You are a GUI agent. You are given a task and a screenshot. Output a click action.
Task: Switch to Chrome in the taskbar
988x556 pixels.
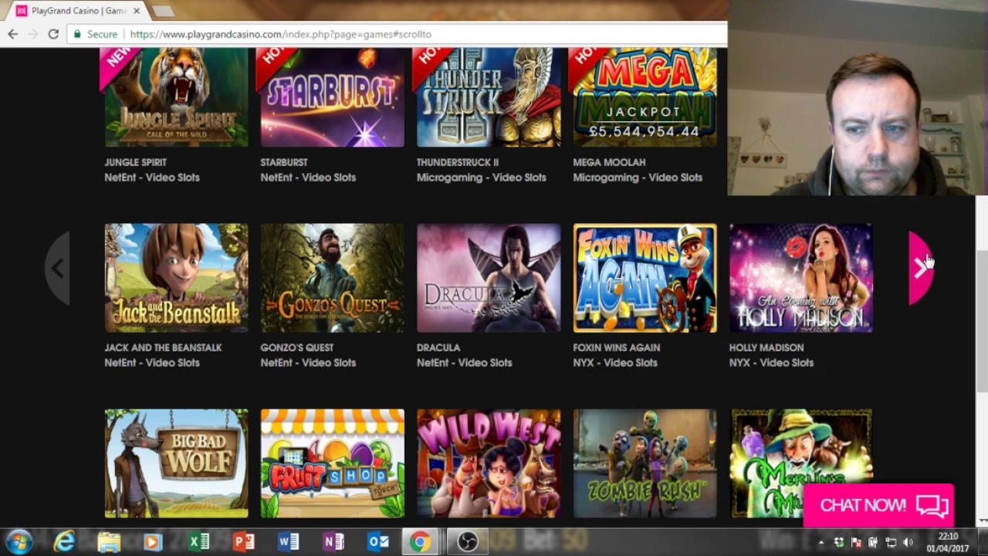[x=420, y=542]
